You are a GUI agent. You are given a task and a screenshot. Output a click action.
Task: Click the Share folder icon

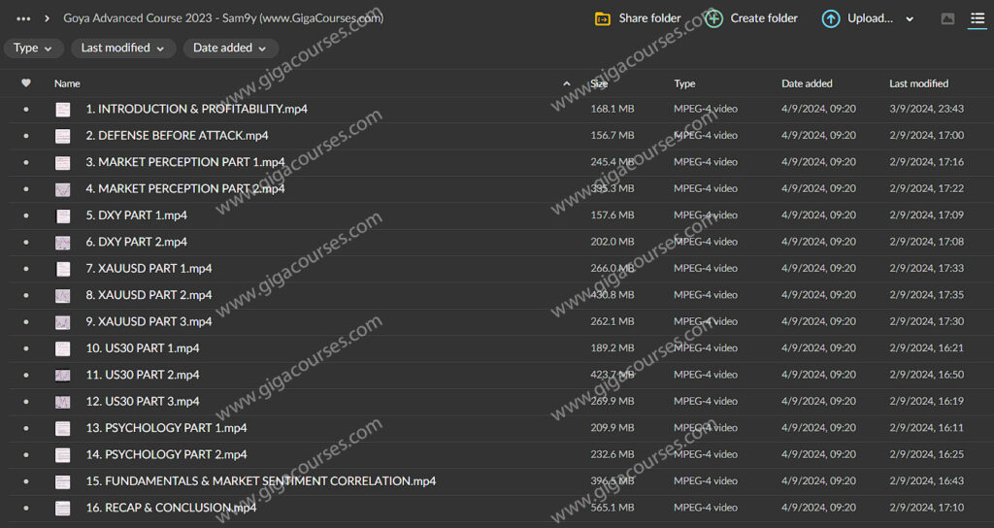pyautogui.click(x=603, y=18)
